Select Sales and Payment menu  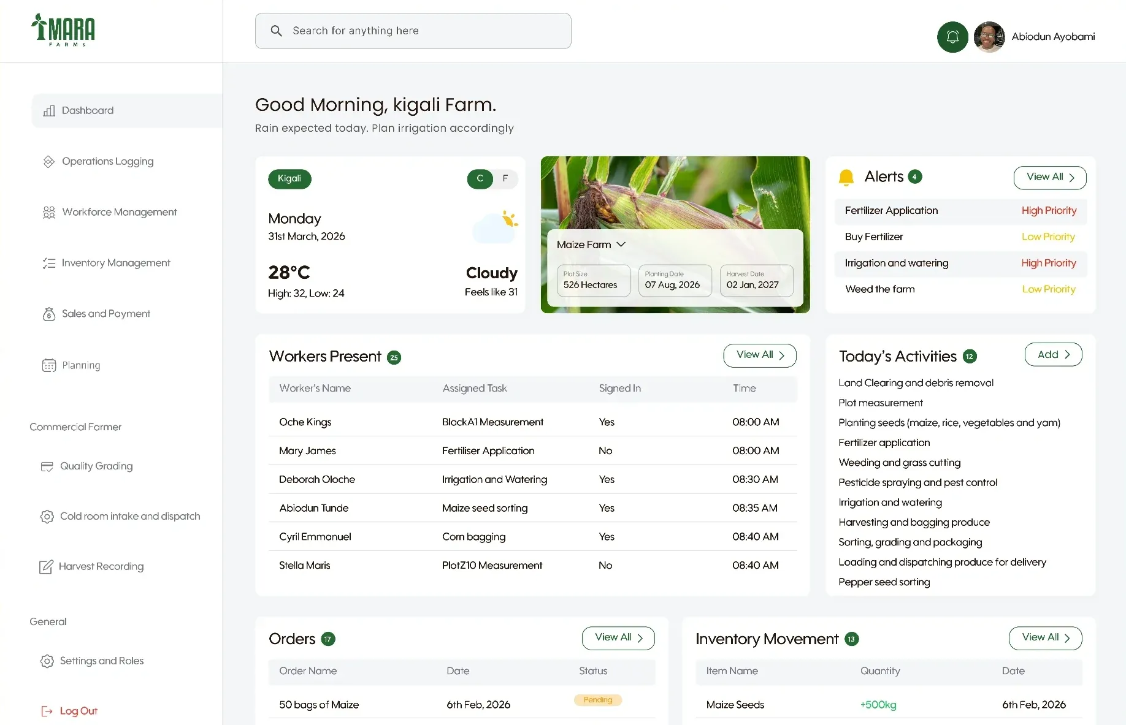point(96,314)
